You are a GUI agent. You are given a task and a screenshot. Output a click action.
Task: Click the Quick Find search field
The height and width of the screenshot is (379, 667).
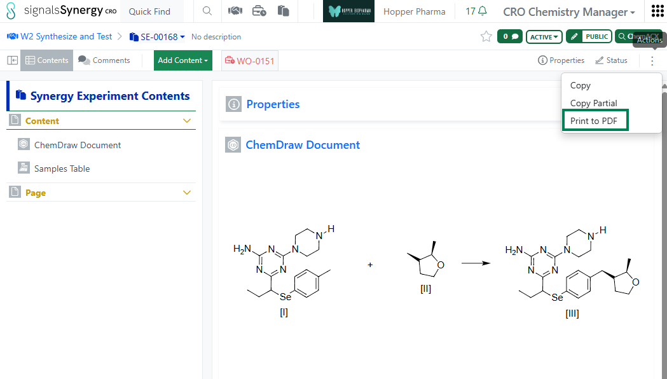click(153, 11)
